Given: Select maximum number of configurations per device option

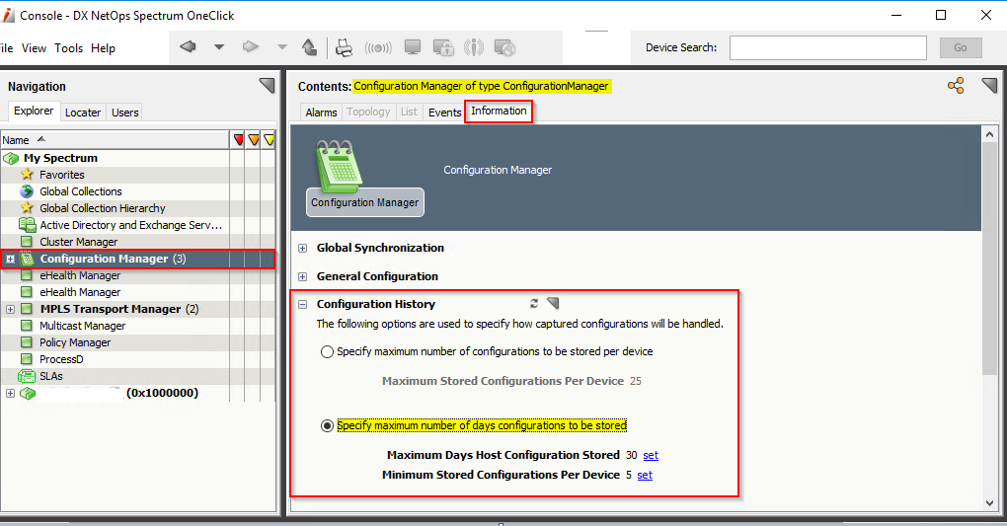Looking at the screenshot, I should click(327, 351).
